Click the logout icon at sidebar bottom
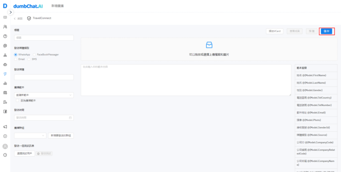The width and height of the screenshot is (341, 172). pos(5,155)
